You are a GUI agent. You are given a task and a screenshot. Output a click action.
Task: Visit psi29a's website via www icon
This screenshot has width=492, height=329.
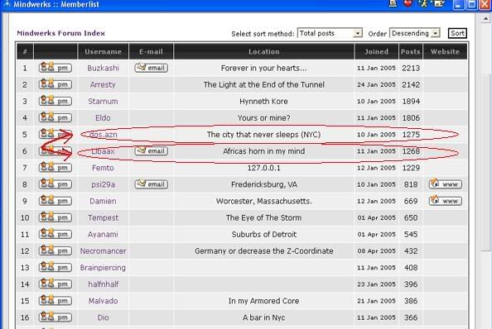[x=446, y=184]
